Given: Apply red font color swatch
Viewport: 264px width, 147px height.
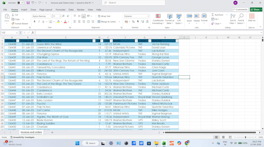Looking at the screenshot, I should click(x=65, y=22).
